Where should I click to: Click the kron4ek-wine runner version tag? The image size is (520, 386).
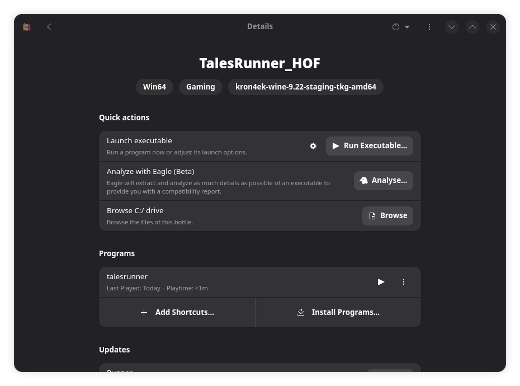point(305,87)
